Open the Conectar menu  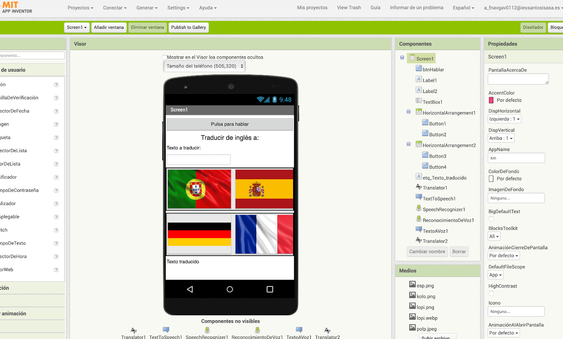coord(115,8)
